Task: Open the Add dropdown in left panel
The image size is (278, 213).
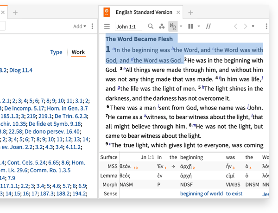Action: (x=80, y=26)
